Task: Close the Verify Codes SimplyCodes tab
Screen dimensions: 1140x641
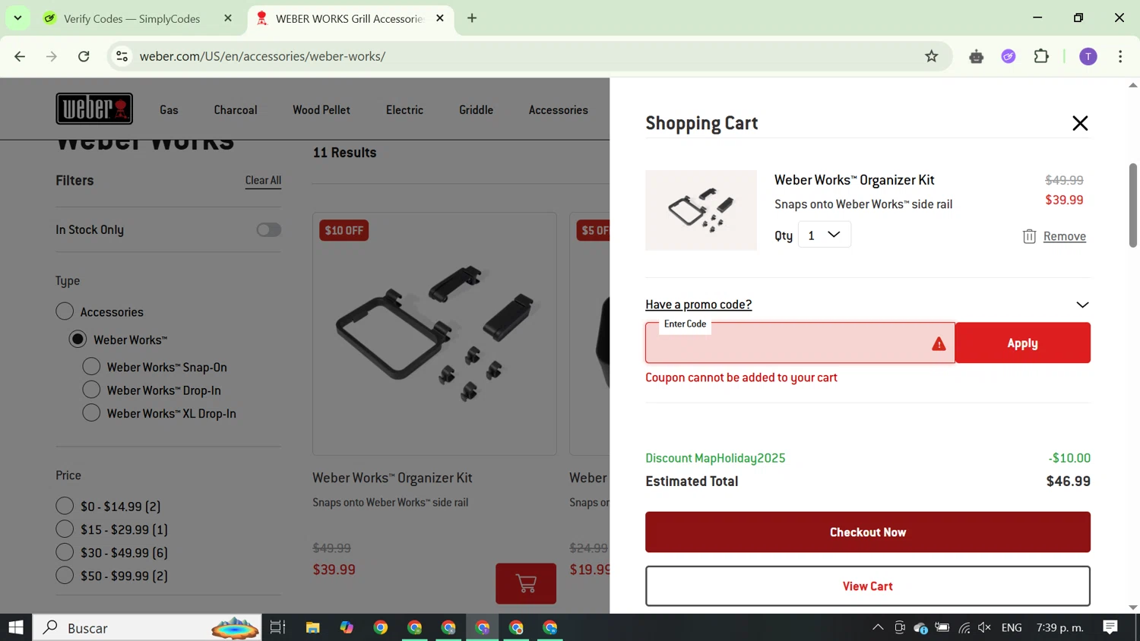Action: pos(228,18)
